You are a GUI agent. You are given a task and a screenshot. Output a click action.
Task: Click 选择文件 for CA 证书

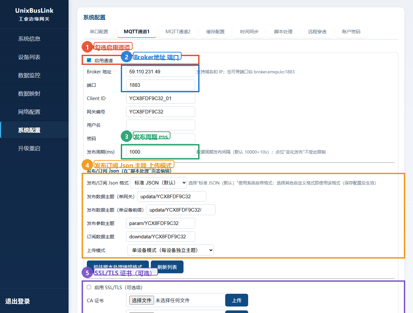(x=142, y=300)
